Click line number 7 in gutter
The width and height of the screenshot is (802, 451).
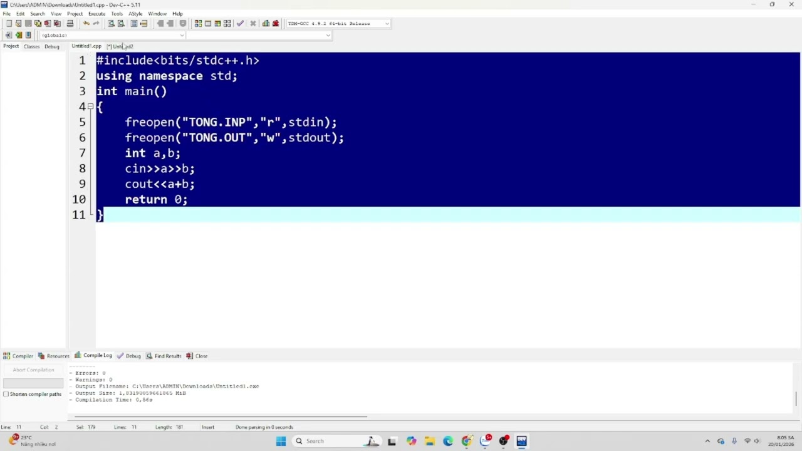tap(82, 153)
